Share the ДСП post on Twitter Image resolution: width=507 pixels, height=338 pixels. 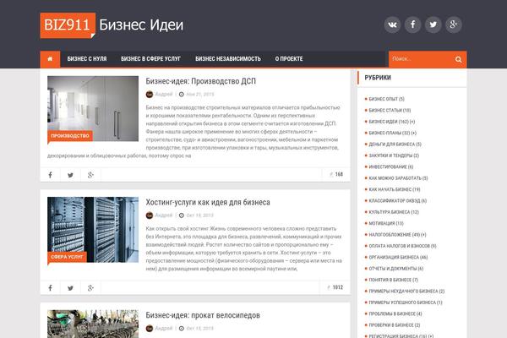(70, 175)
